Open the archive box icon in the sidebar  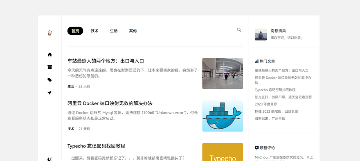pos(49,67)
